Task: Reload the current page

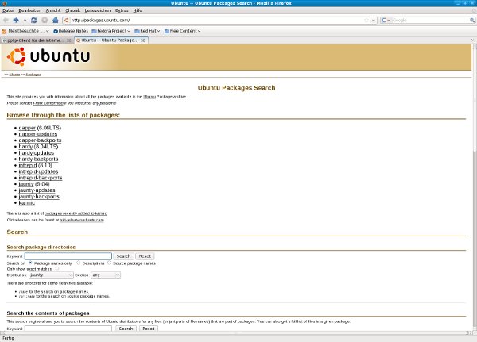Action: point(33,20)
